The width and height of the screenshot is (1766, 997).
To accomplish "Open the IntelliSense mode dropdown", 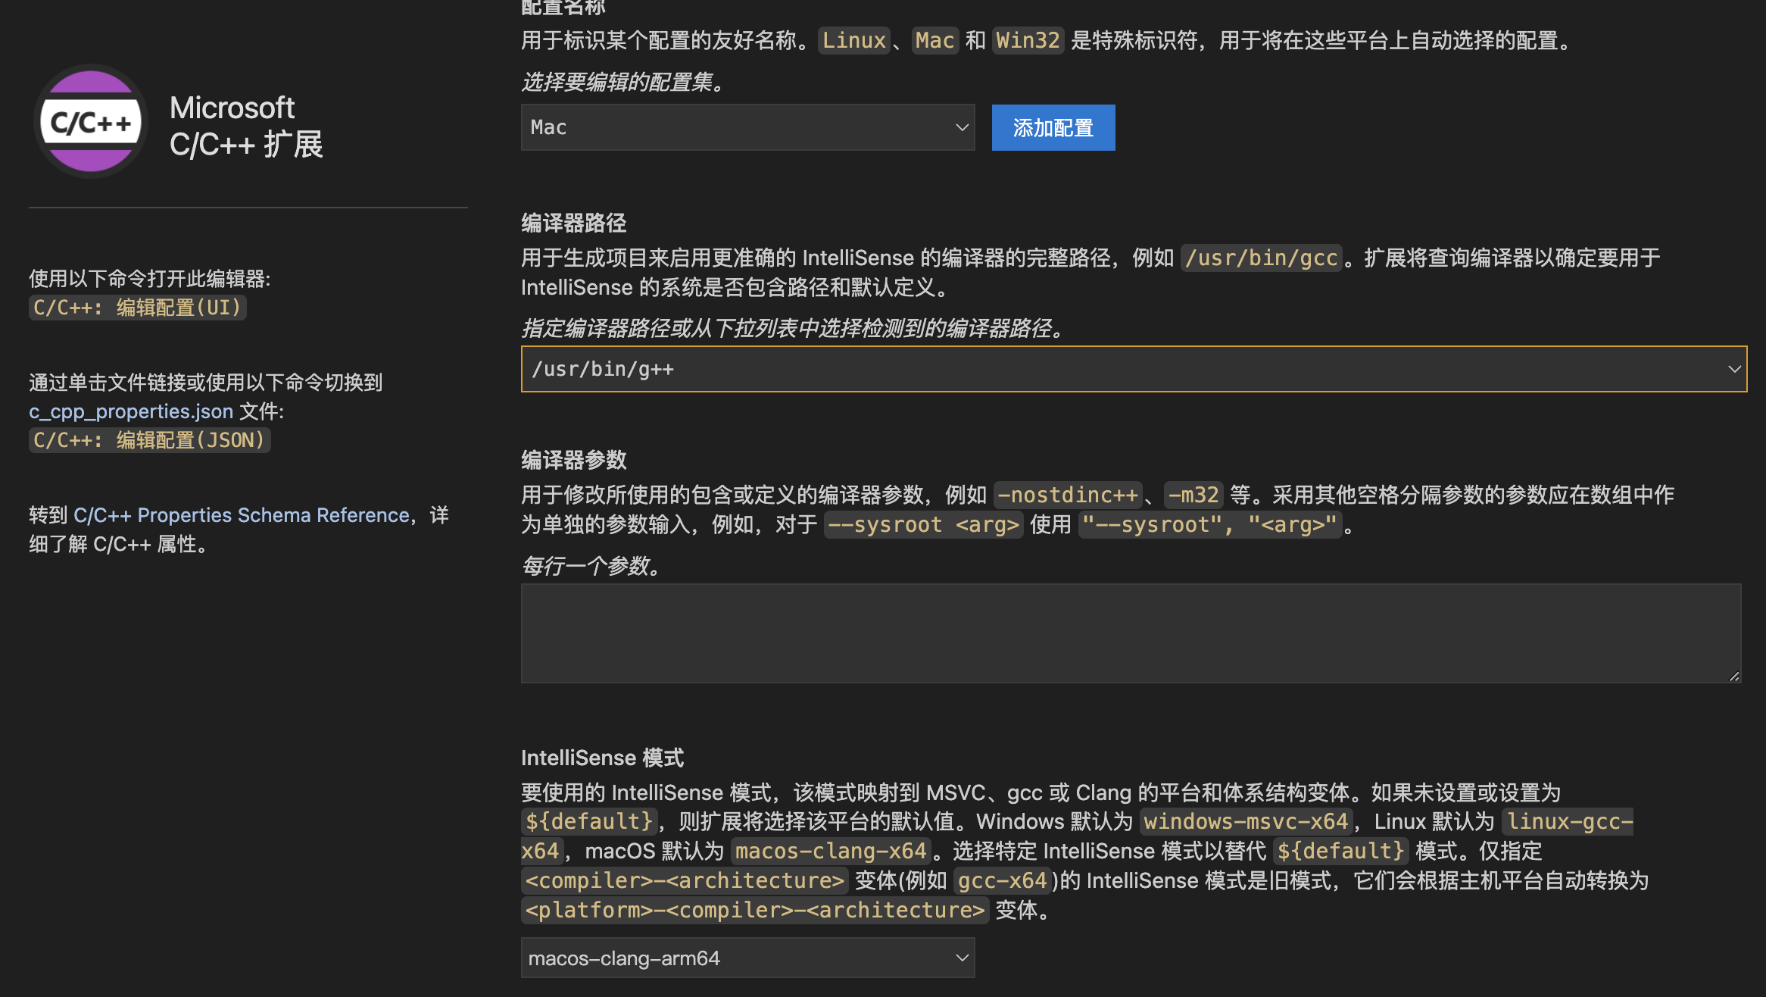I will click(x=747, y=957).
